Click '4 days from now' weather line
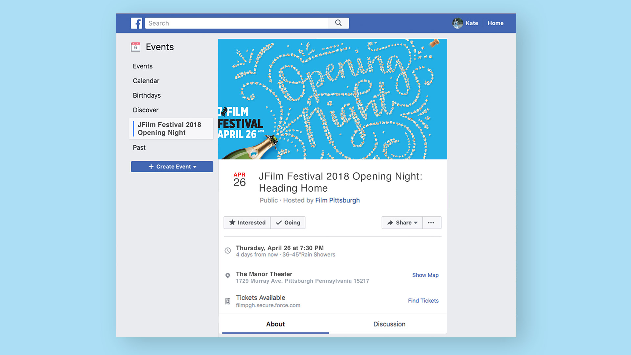Viewport: 631px width, 355px height. (x=285, y=255)
